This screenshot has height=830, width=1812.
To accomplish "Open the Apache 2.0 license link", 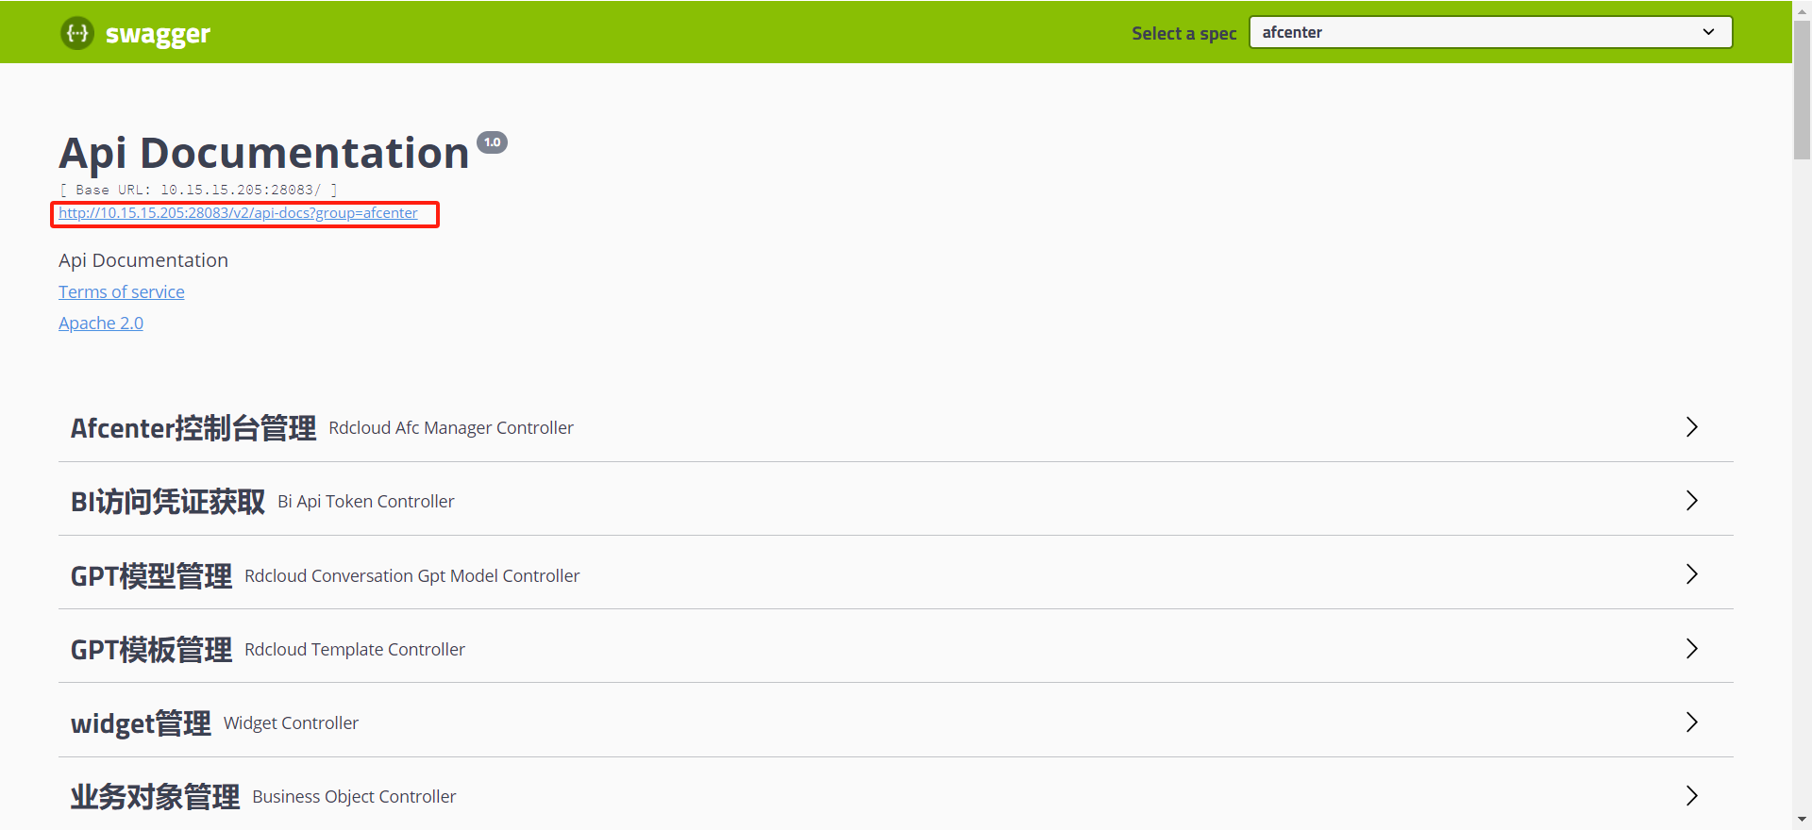I will (x=101, y=324).
